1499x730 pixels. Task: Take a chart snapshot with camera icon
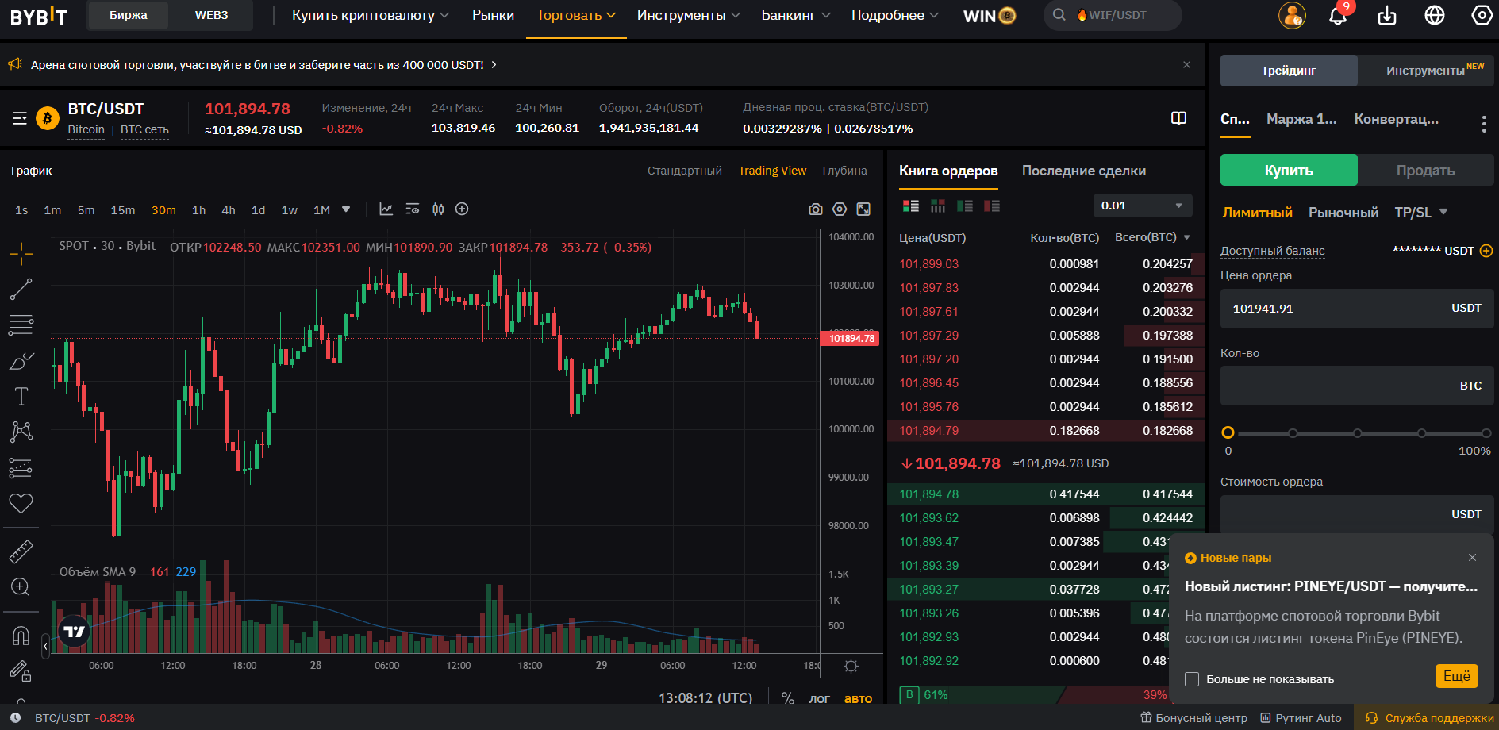pyautogui.click(x=815, y=209)
